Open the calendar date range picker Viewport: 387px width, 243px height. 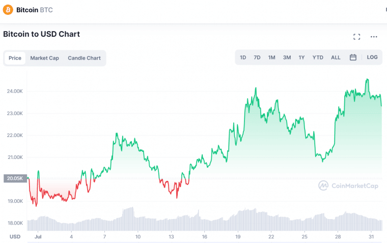(353, 57)
